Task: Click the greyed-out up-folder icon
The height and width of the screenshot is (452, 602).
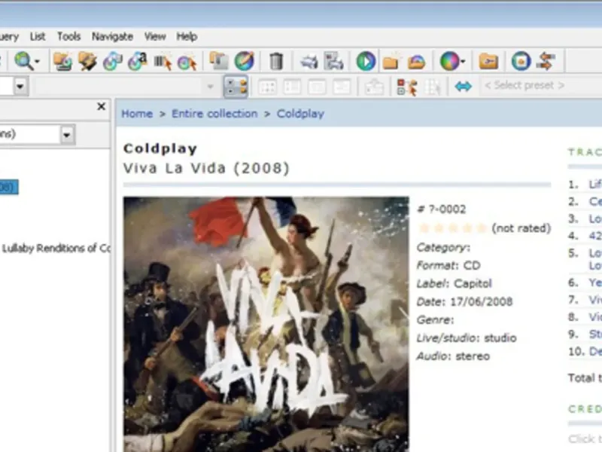Action: coord(374,87)
